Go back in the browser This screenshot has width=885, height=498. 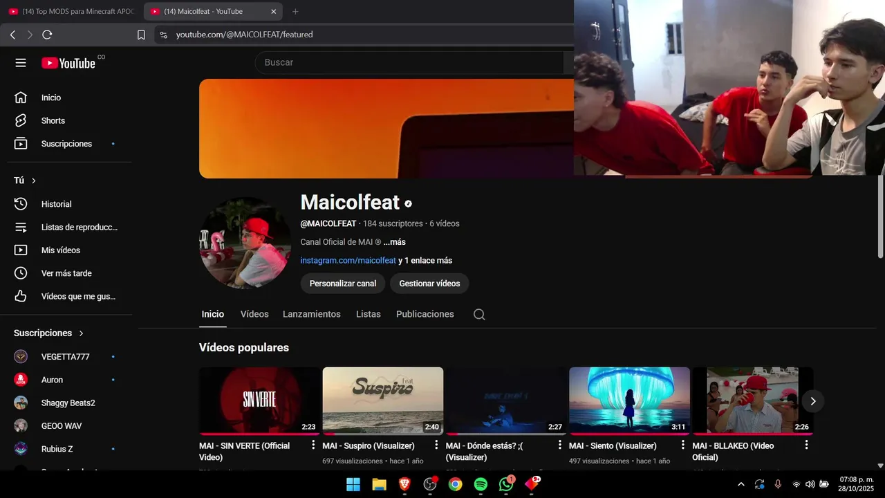click(12, 35)
